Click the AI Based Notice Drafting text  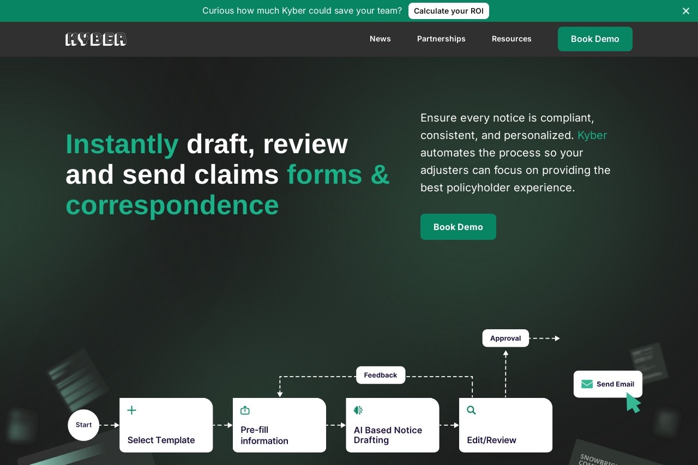(388, 435)
